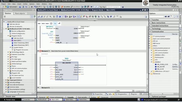This screenshot has width=182, height=102.
Task: Collapse the Project tree pane arrow
Action: pyautogui.click(x=35, y=10)
